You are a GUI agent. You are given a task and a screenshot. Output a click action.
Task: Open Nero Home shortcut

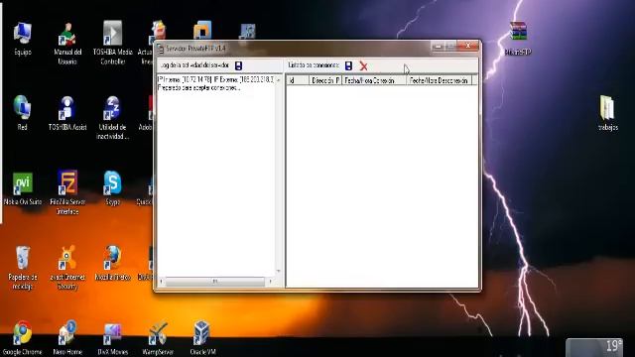(67, 338)
